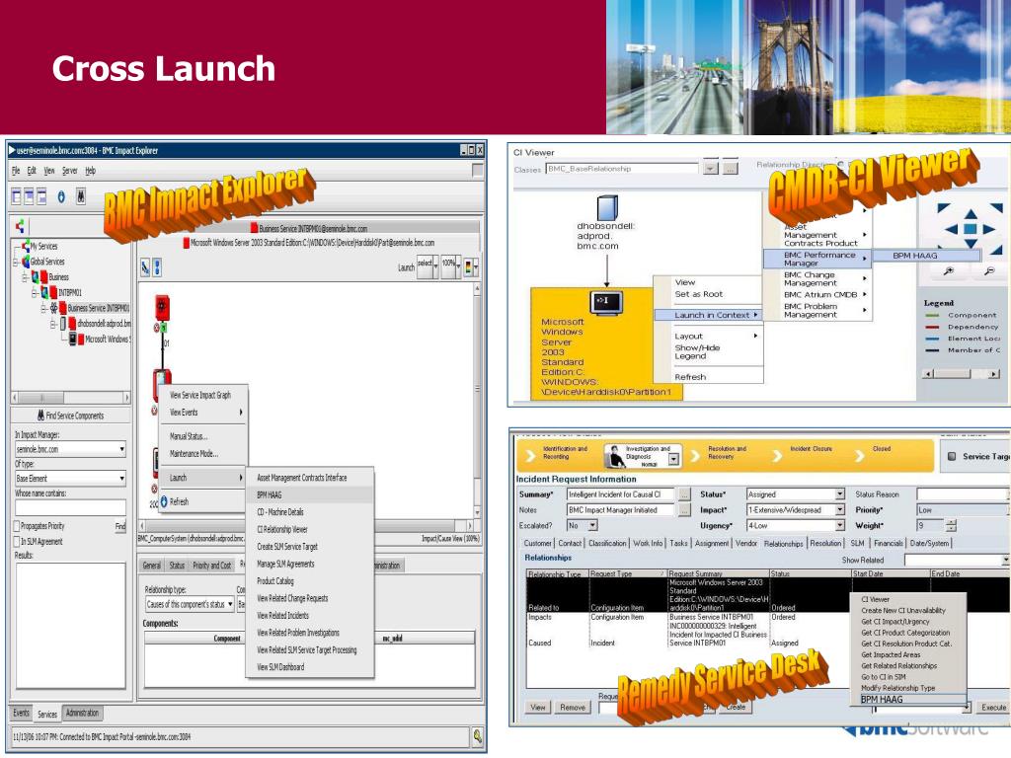Open the Priority and Cost tab
This screenshot has width=1011, height=758.
point(212,566)
